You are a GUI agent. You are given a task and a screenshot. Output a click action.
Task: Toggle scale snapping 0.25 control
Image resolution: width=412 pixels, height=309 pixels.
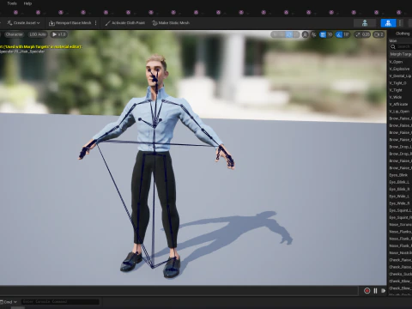[362, 34]
